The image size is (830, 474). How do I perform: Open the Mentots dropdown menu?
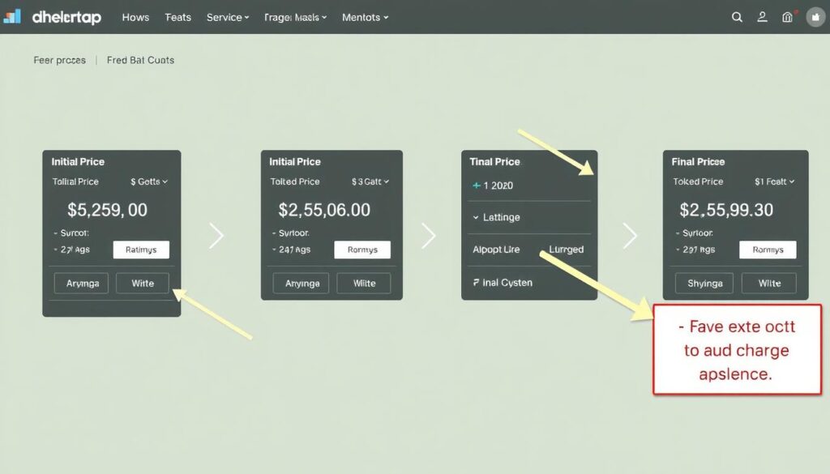click(365, 17)
